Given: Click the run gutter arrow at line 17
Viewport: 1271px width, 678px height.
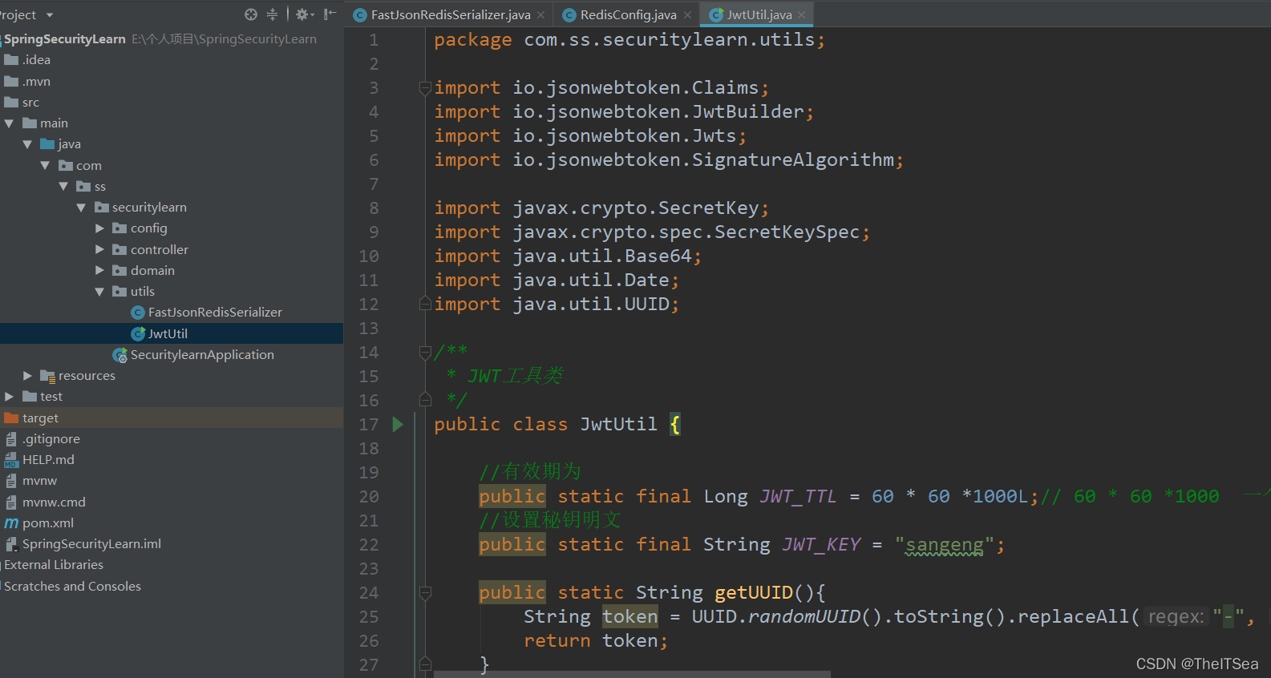Looking at the screenshot, I should click(398, 425).
